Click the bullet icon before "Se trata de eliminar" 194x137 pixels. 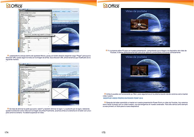8,109
